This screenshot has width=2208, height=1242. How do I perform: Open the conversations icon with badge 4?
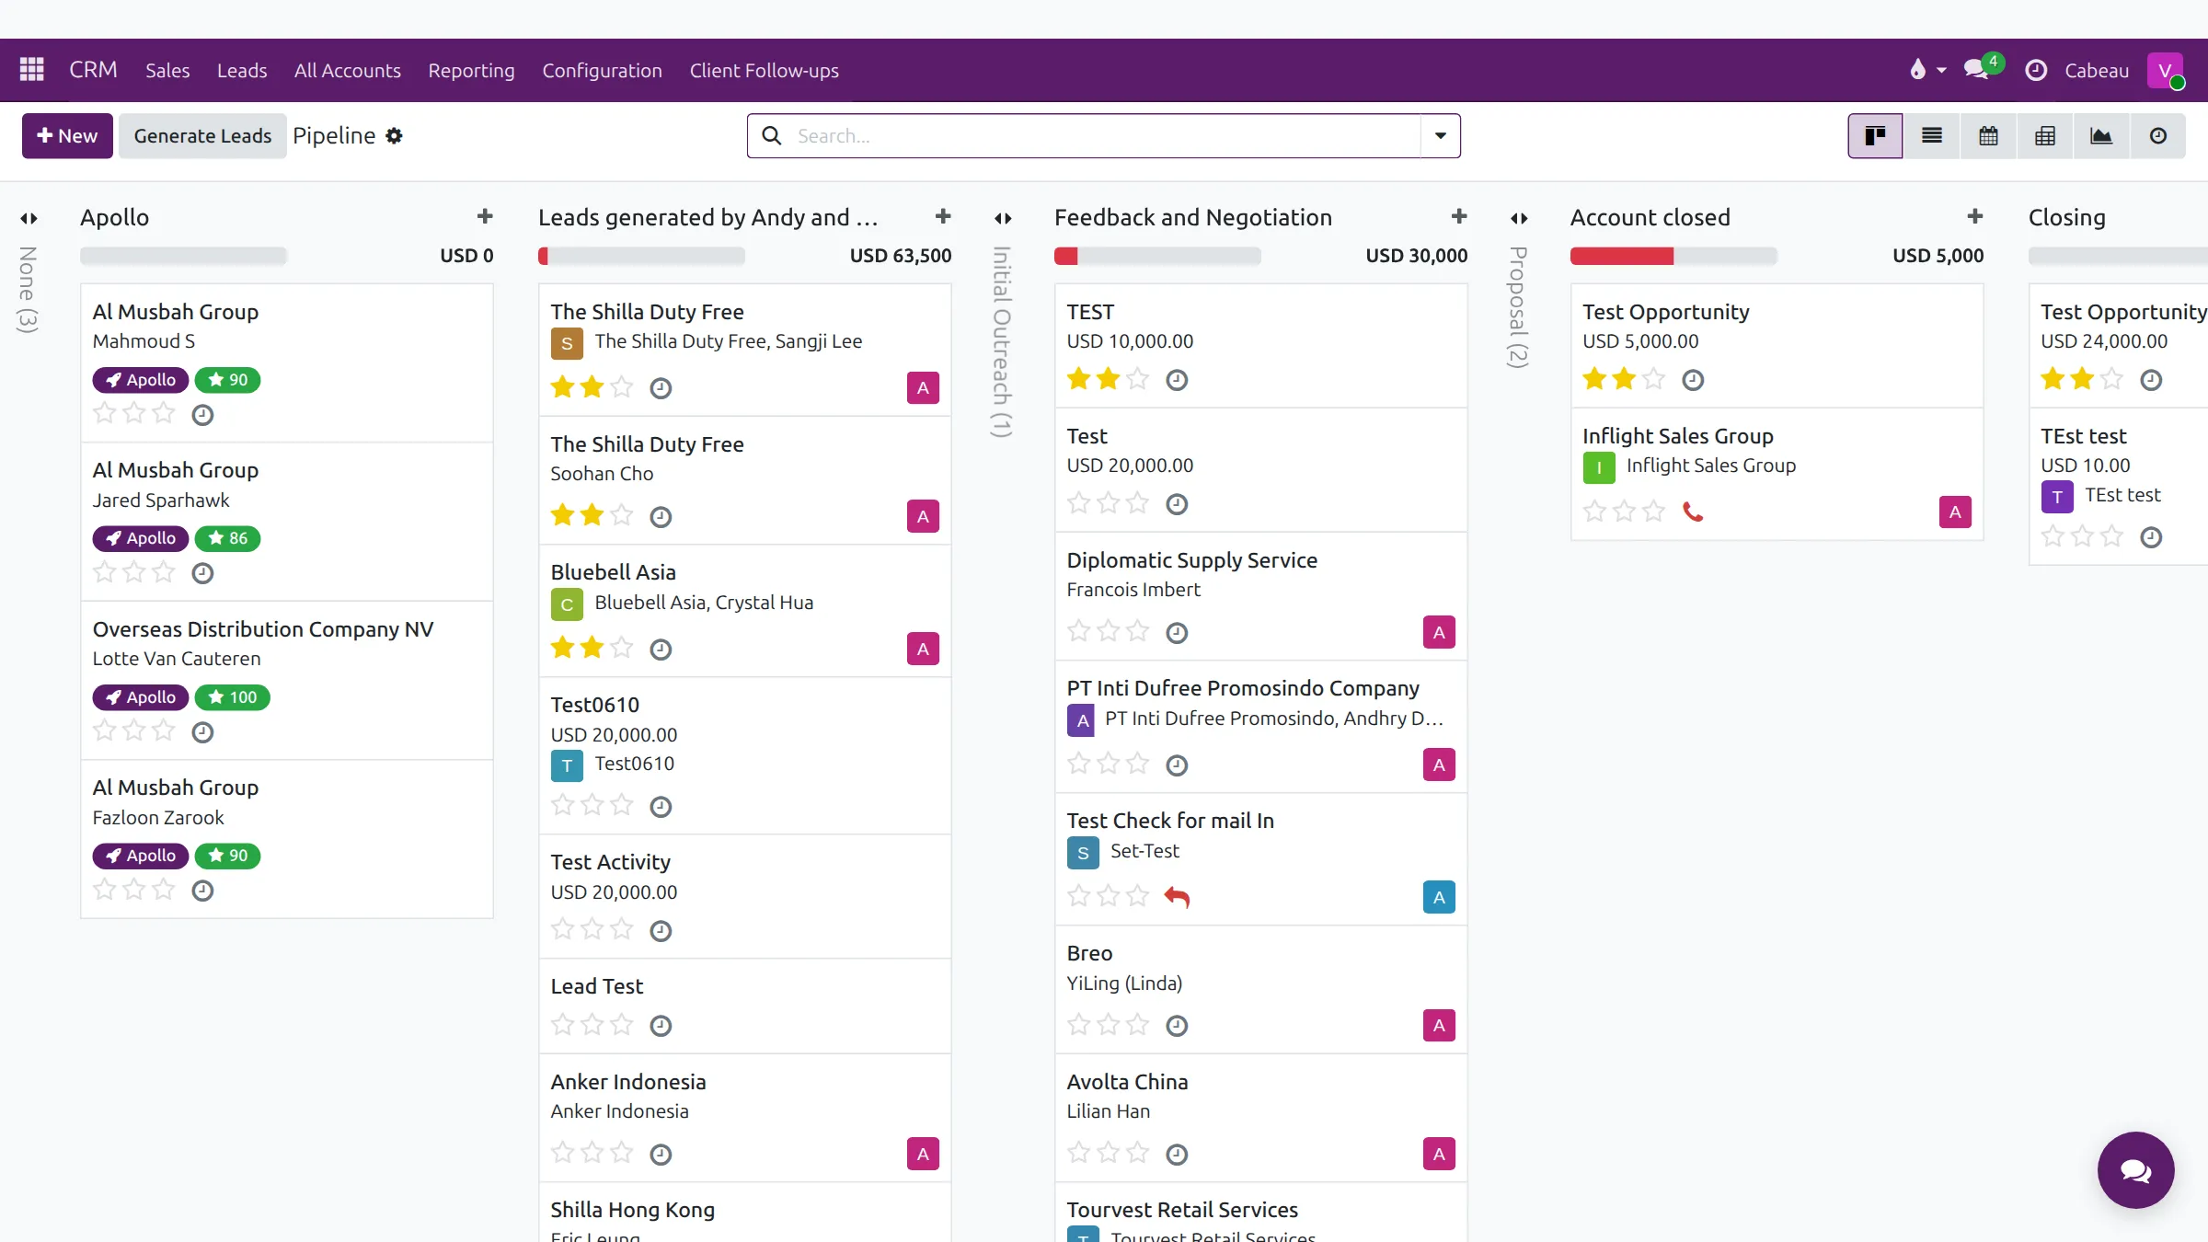pyautogui.click(x=1979, y=70)
